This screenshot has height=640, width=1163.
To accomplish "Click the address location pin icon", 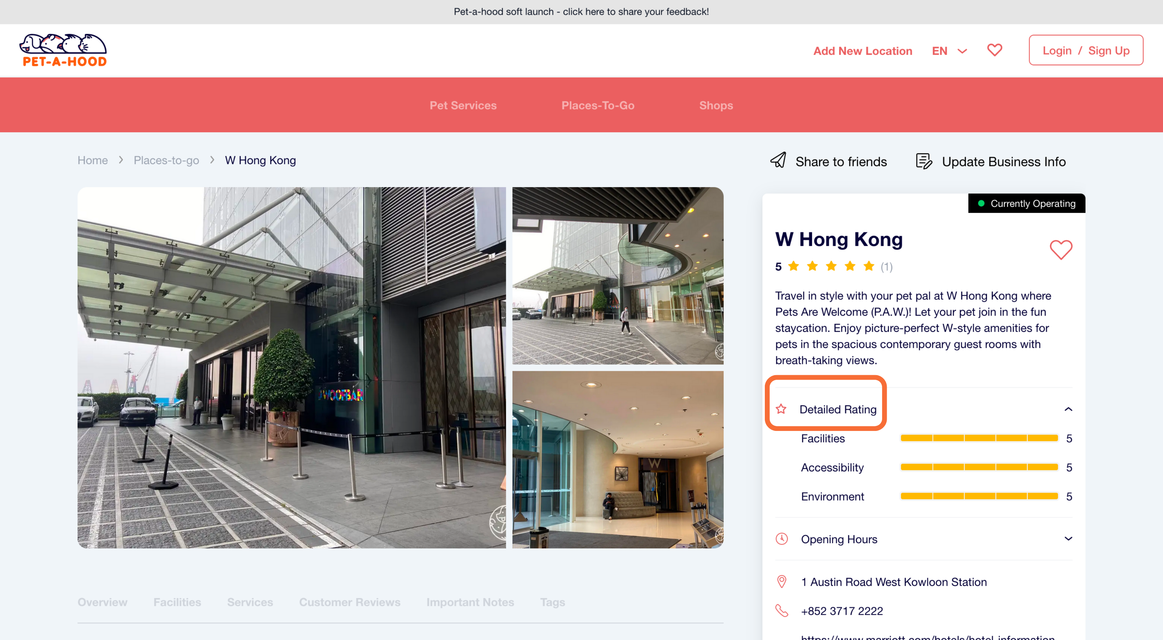I will tap(782, 581).
